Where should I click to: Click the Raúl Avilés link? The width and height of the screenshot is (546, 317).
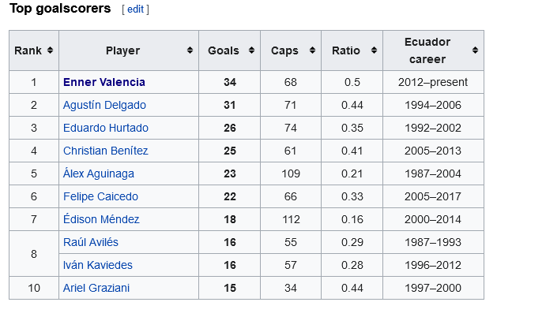[91, 242]
